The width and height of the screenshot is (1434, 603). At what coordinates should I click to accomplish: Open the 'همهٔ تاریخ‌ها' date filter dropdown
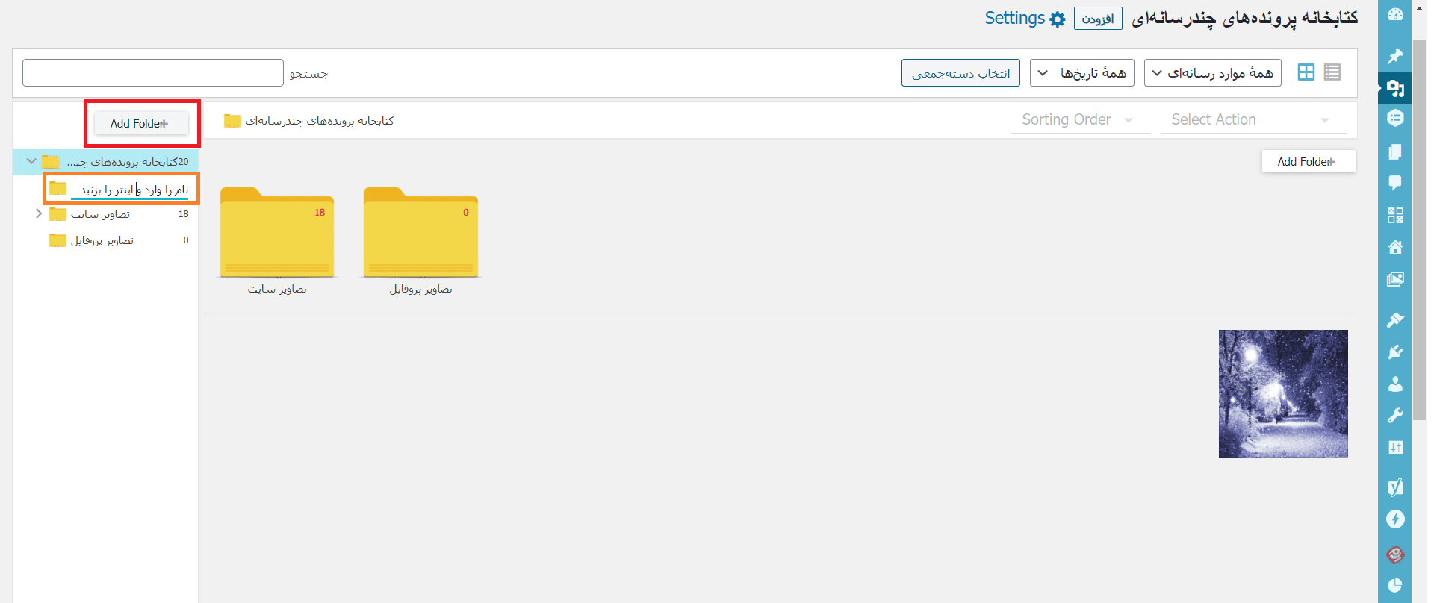1081,73
